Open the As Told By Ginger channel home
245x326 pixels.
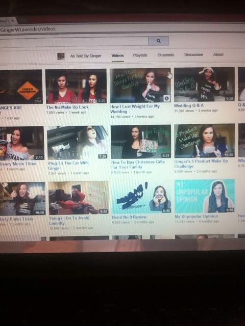coord(86,56)
